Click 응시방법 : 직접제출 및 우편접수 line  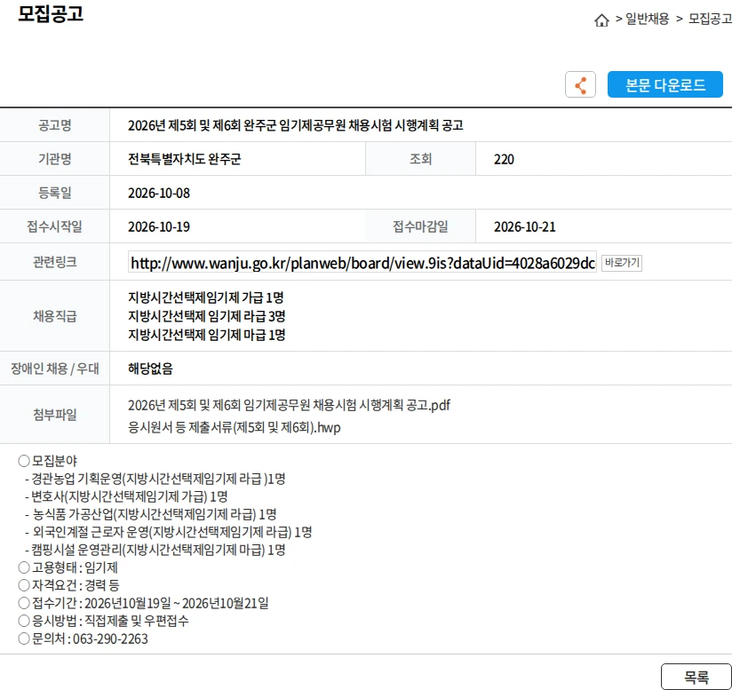103,621
